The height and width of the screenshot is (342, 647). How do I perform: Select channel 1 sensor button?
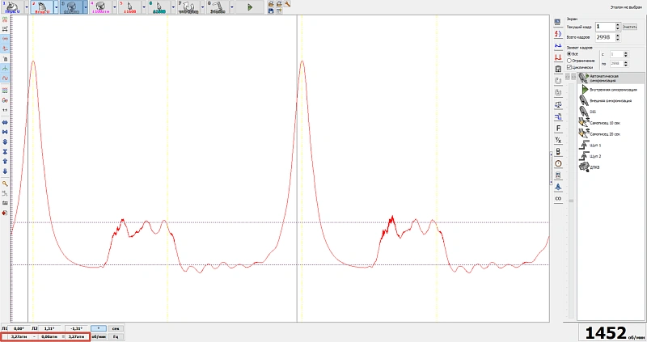point(12,7)
